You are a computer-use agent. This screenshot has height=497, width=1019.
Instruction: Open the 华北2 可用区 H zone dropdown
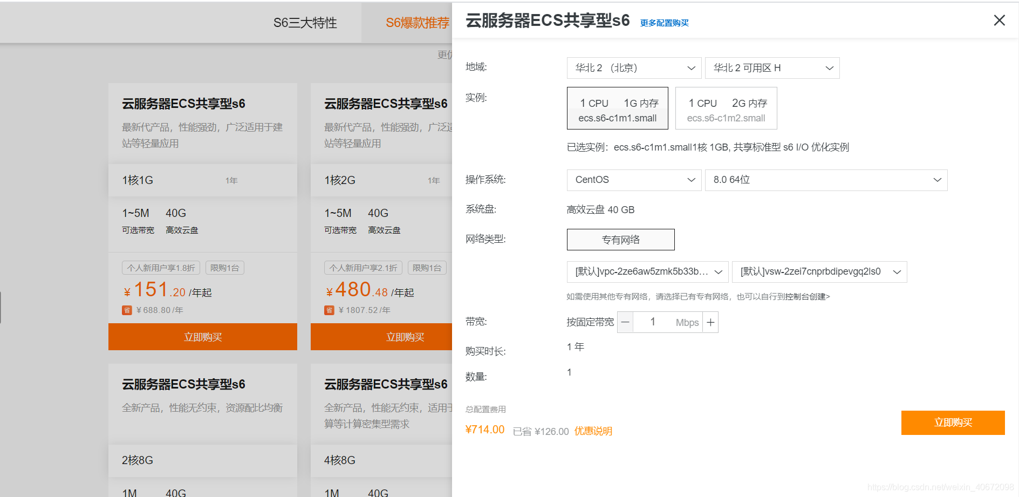pos(772,68)
